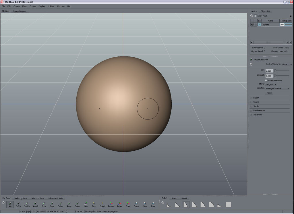Expand the Pen Pressure section

259,110
